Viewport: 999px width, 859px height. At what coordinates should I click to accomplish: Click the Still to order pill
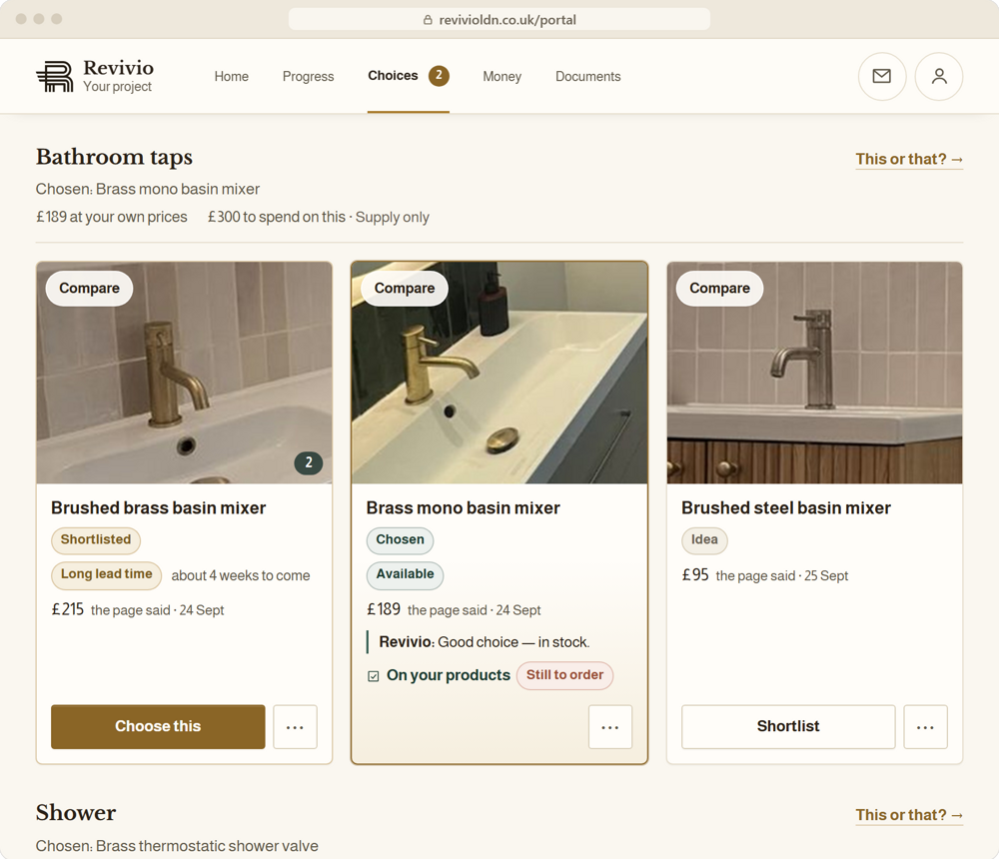tap(565, 675)
